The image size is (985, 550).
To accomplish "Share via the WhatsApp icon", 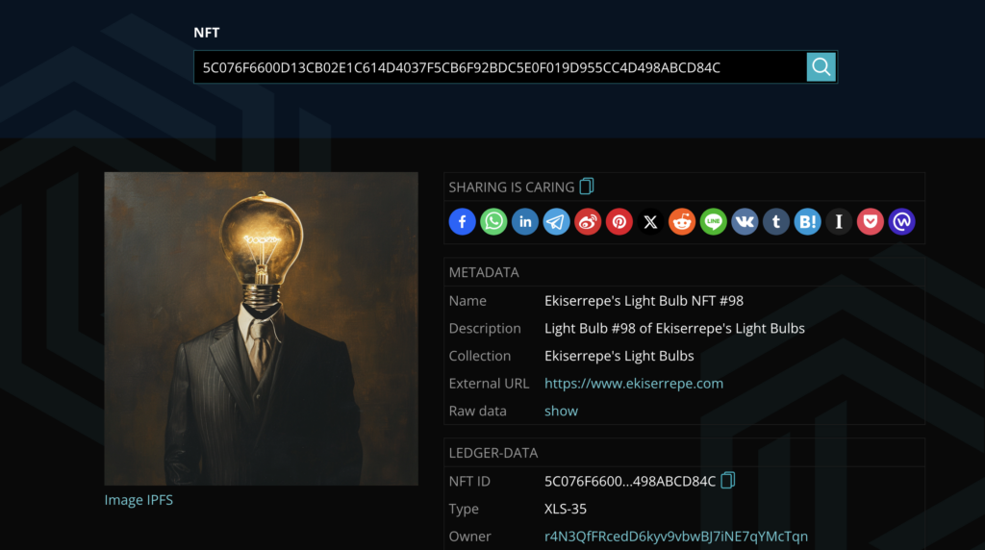I will (x=493, y=222).
